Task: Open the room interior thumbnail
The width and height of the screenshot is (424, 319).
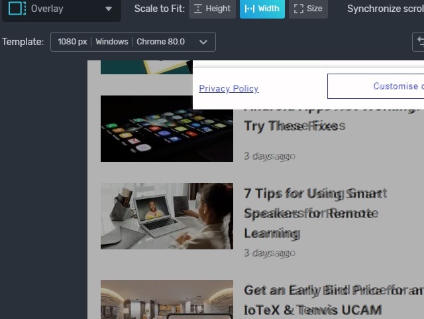Action: click(167, 300)
